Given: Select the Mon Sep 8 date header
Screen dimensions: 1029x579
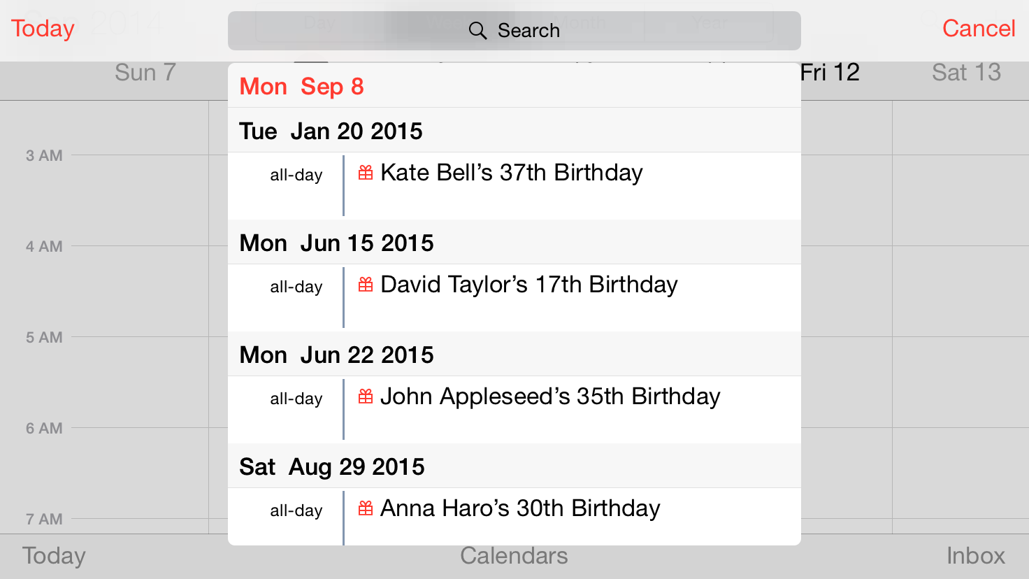Looking at the screenshot, I should (x=301, y=87).
